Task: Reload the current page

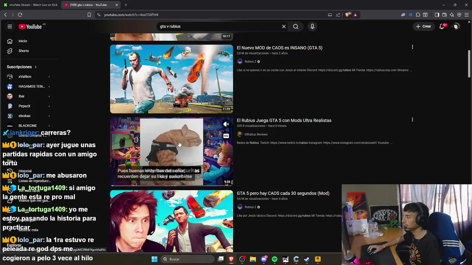Action: 20,15
